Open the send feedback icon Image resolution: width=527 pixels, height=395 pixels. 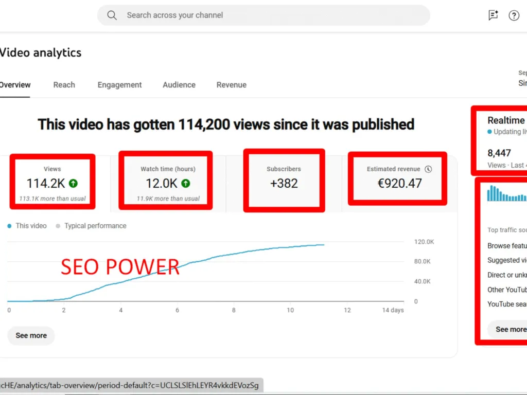pos(493,15)
